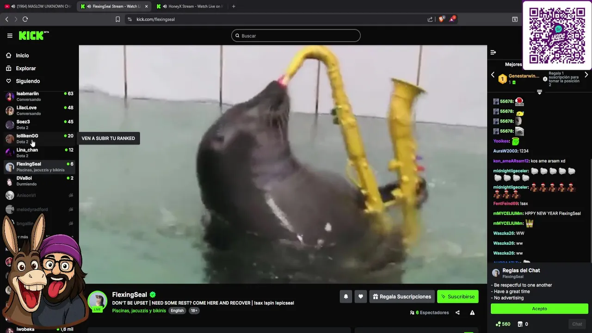Click the browser sidebar icon at the toolbar's right end
The height and width of the screenshot is (333, 592).
[x=515, y=19]
